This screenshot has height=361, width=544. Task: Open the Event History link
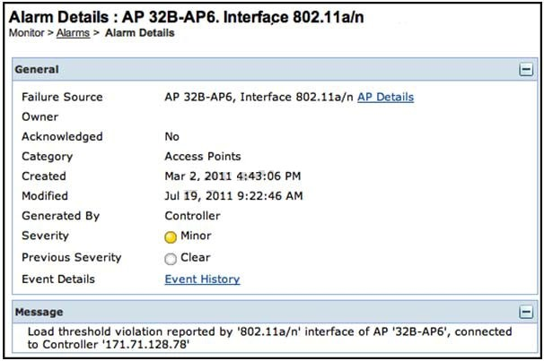point(202,279)
